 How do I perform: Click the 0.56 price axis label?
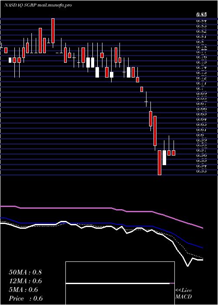tap(201, 156)
